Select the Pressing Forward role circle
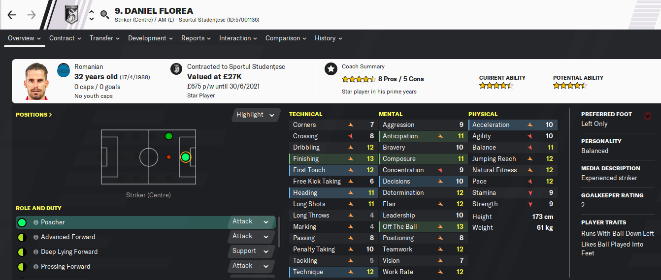661x280 pixels. click(22, 267)
